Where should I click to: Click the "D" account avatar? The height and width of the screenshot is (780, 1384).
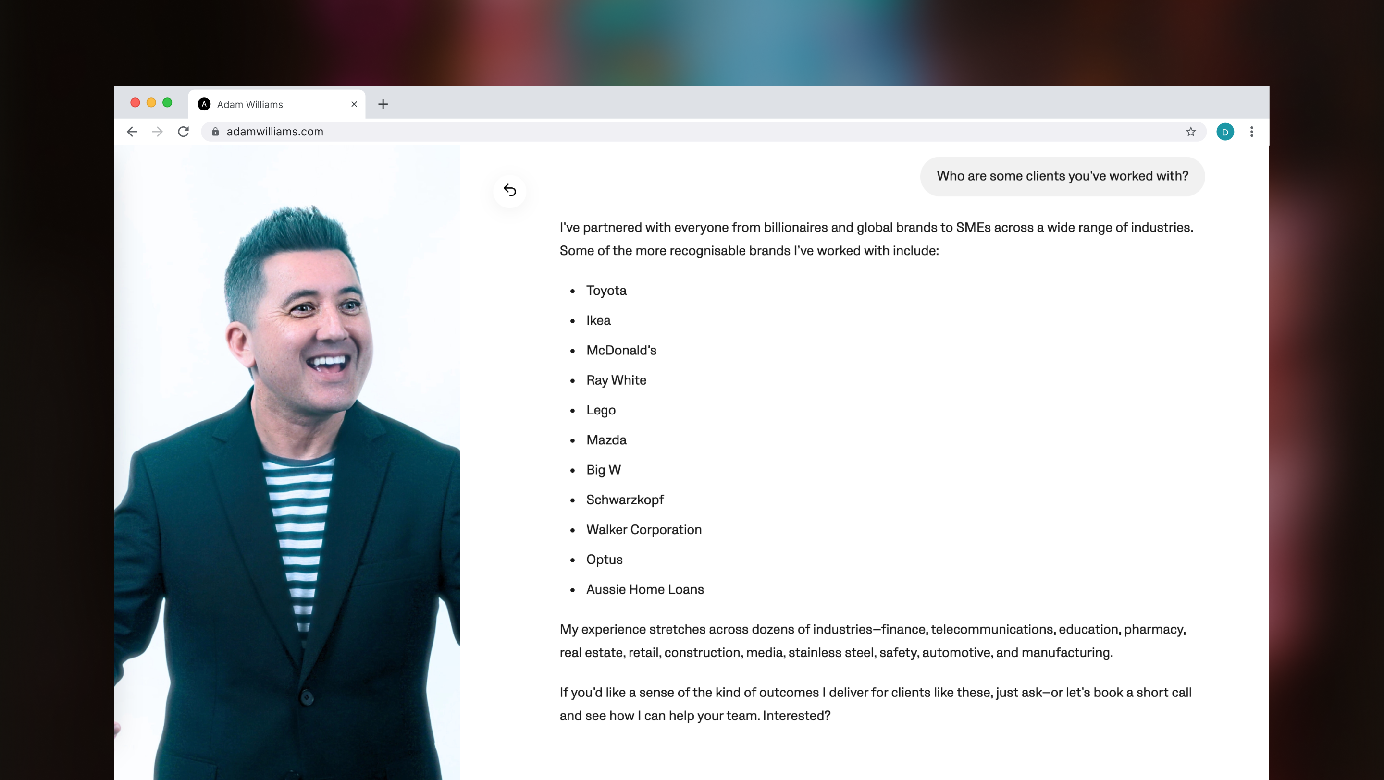[x=1225, y=132]
